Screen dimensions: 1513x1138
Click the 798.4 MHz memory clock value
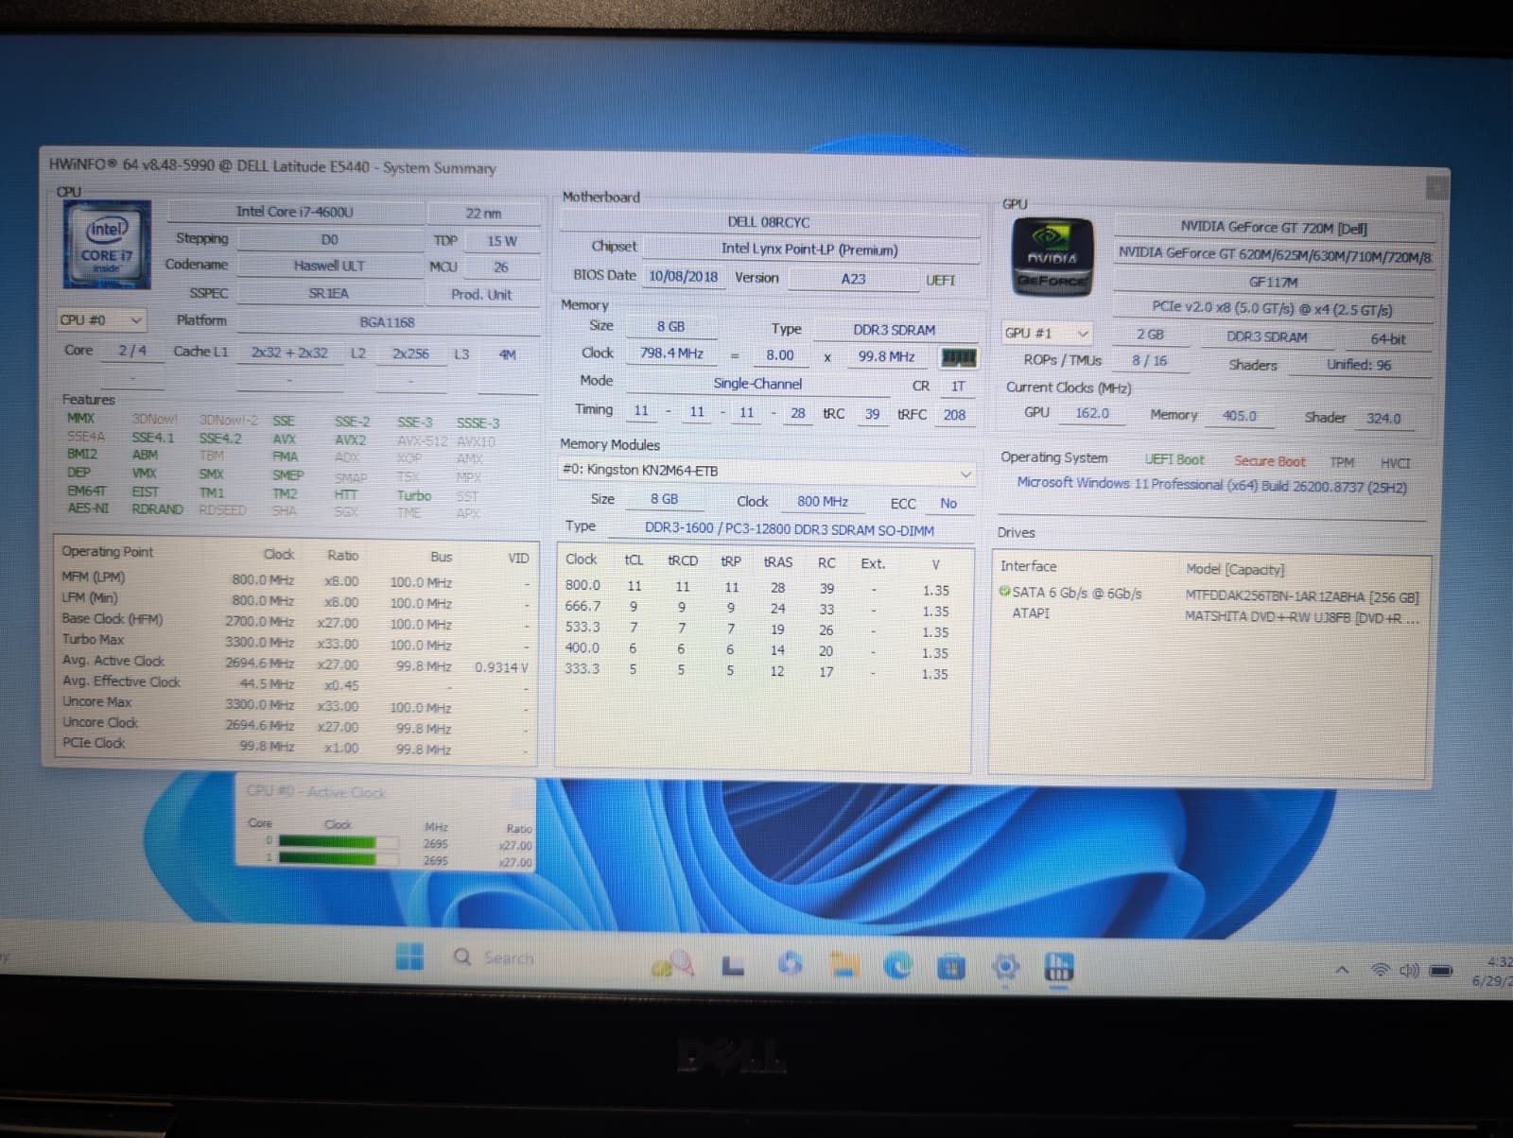point(671,353)
